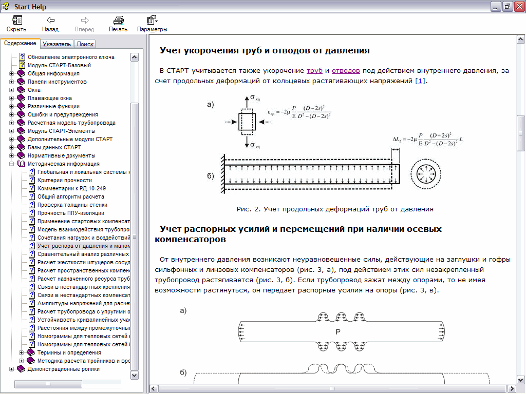The image size is (526, 394).
Task: Click the article pane vertical scroll thumb
Action: 521,133
